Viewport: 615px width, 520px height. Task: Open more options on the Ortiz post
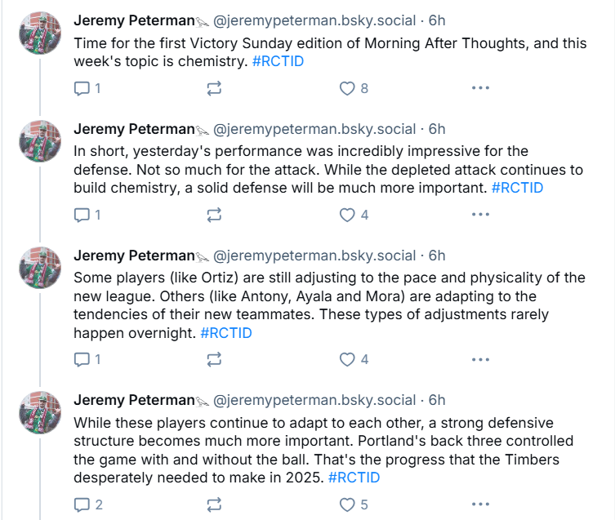tap(480, 359)
